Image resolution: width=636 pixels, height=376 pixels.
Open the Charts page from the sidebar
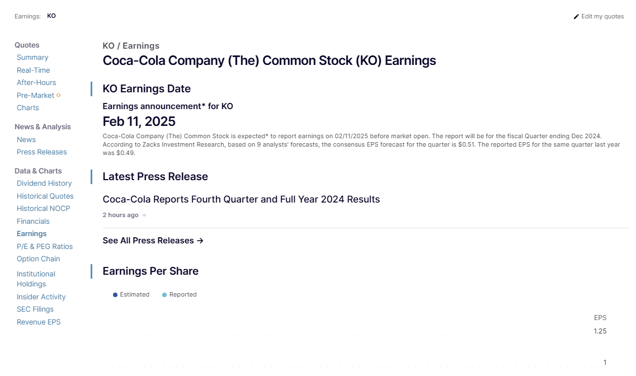[x=28, y=108]
